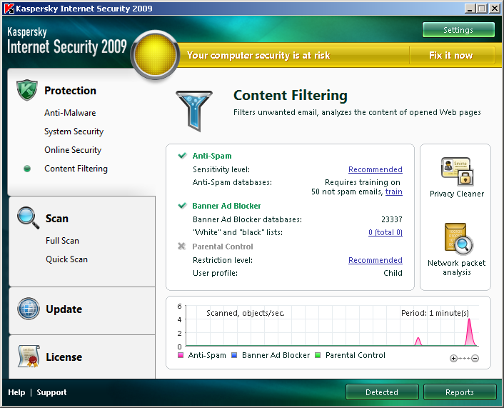Click the blue Banner Ad Blocker legend swatch
Viewport: 504px width, 408px height.
coord(234,355)
